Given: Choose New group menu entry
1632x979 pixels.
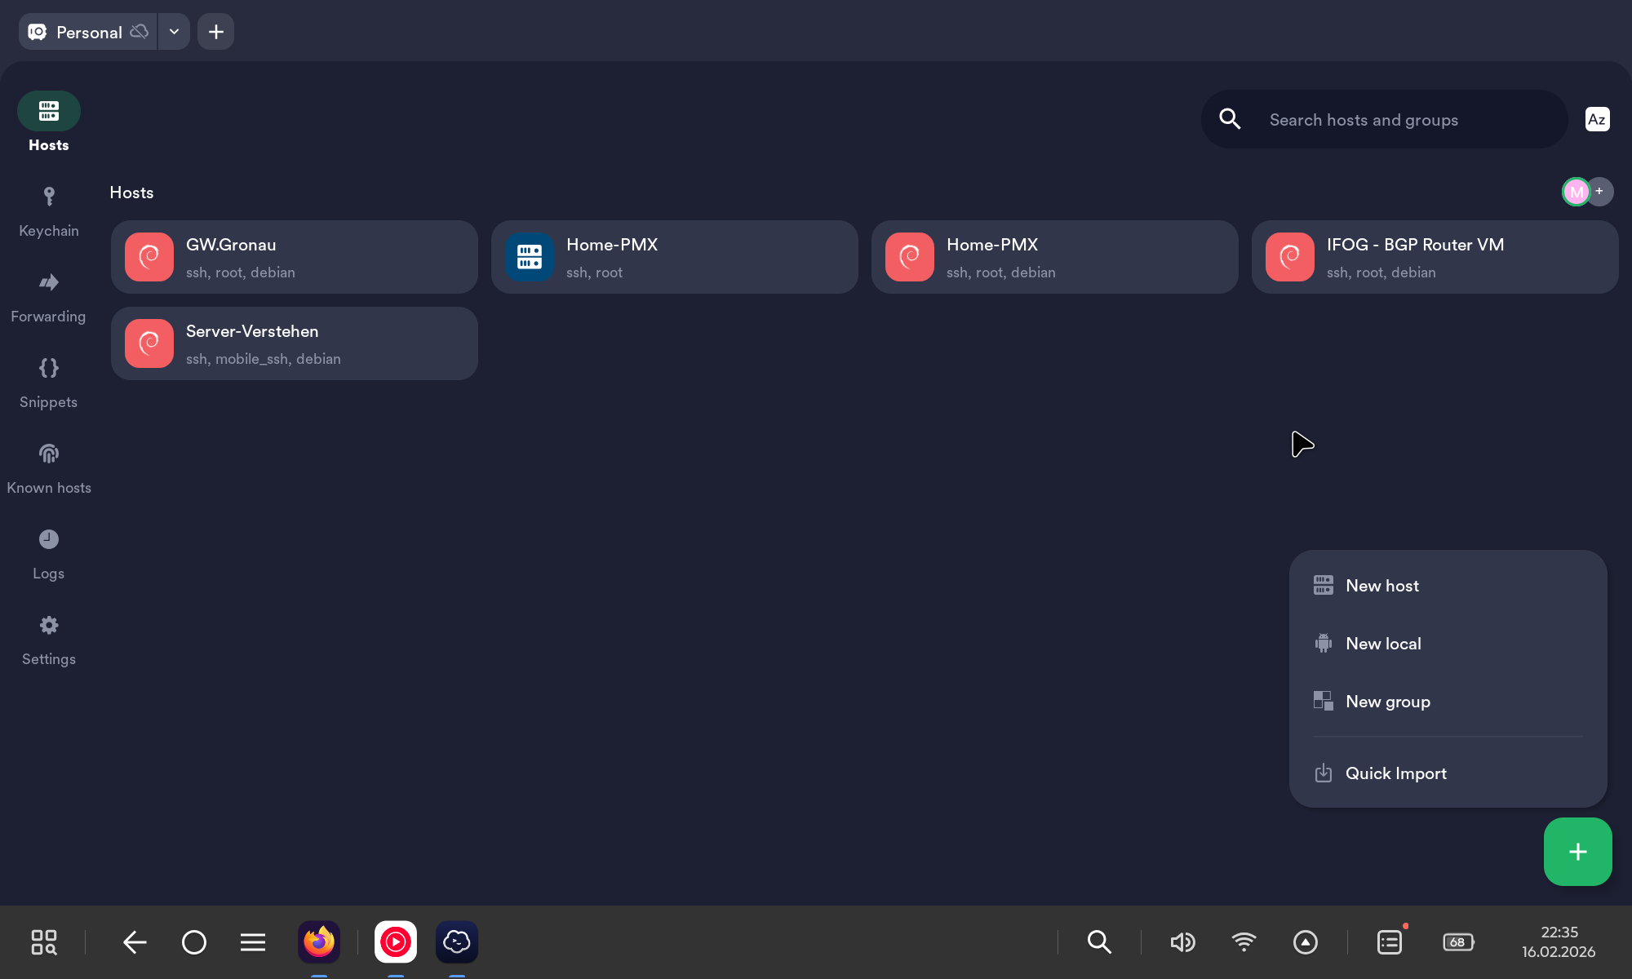Looking at the screenshot, I should click(x=1387, y=702).
